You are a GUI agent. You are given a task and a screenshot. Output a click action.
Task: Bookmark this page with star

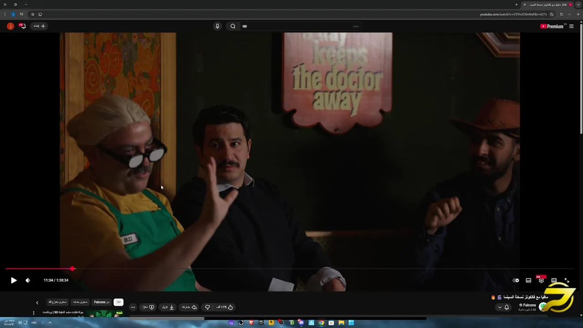(32, 14)
